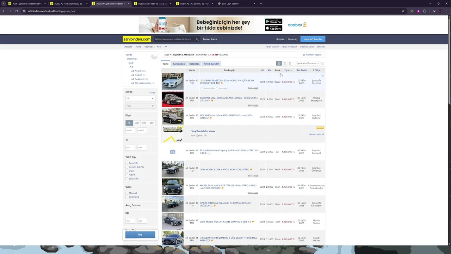
Task: Click the Google Play download badge
Action: (274, 22)
